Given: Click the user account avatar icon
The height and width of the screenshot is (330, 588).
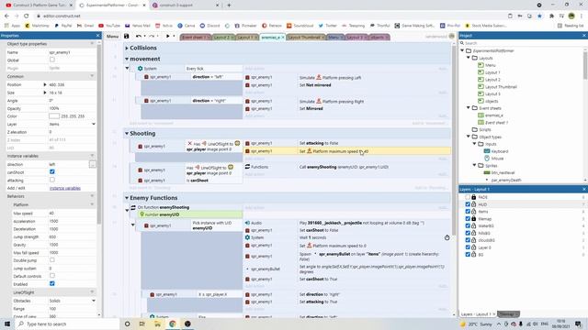Looking at the screenshot, I should click(x=452, y=37).
